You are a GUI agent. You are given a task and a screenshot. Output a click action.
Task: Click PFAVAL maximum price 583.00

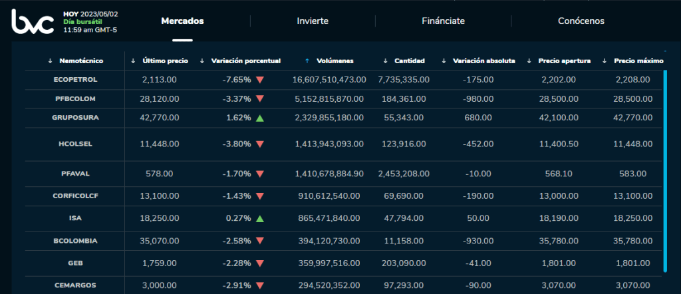pos(633,174)
